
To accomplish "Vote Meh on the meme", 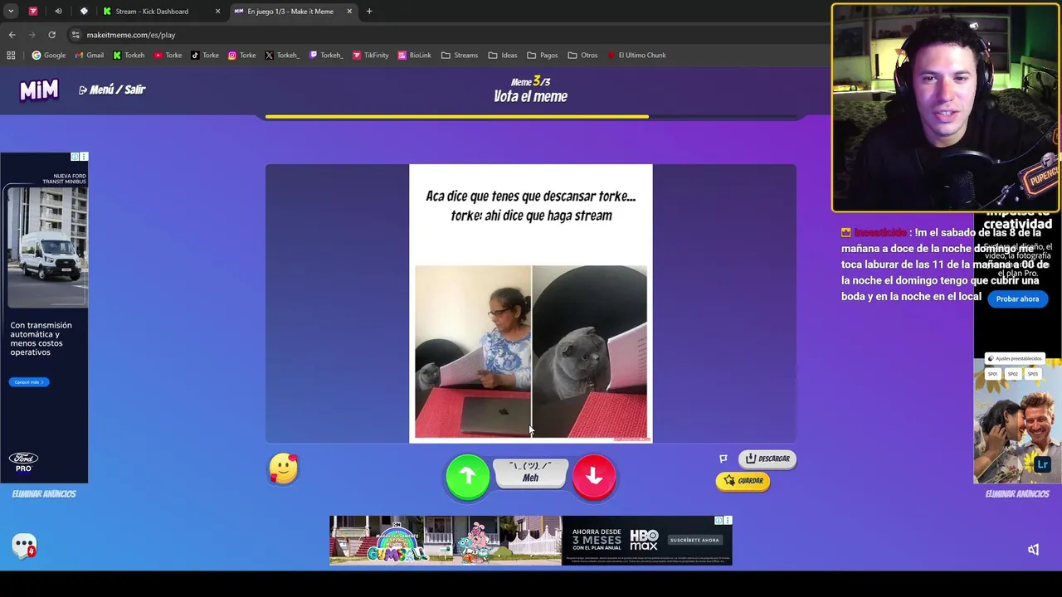I will [x=531, y=473].
